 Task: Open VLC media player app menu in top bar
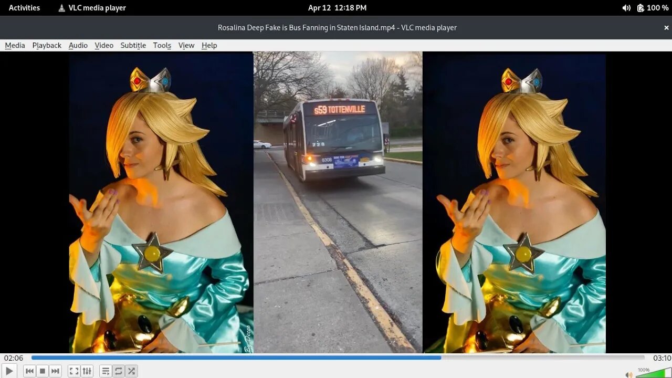(92, 8)
